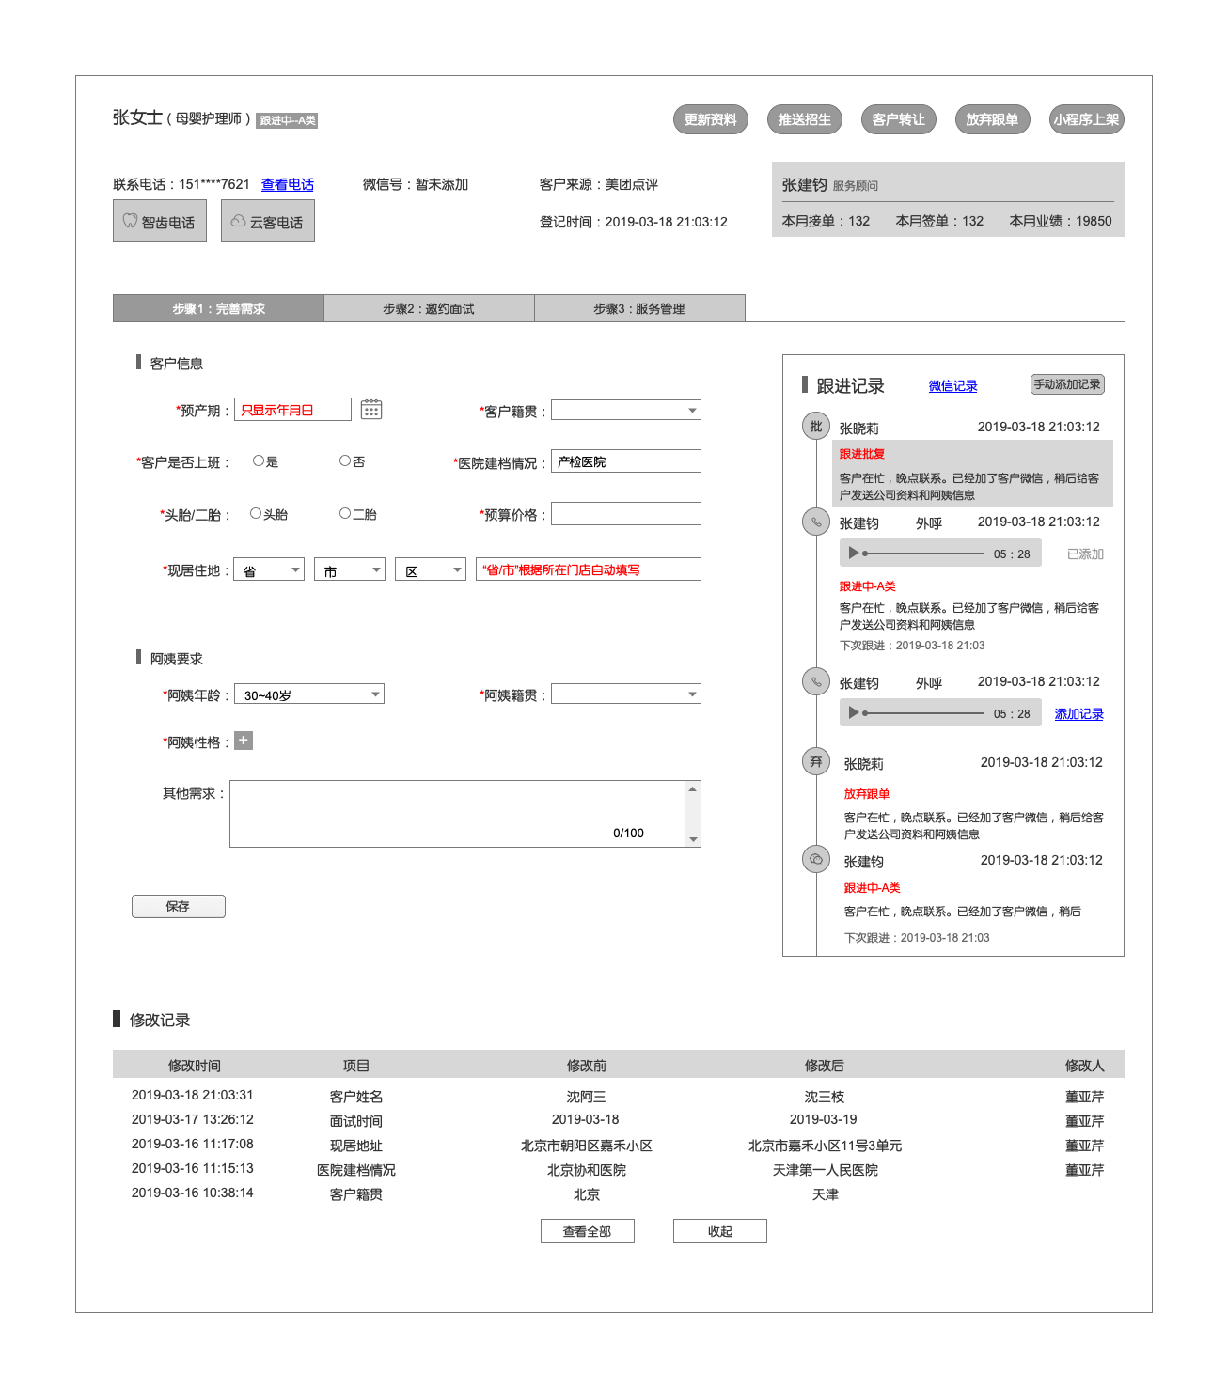This screenshot has width=1228, height=1388.
Task: Select 是 for 客户是否上班
Action: click(x=259, y=460)
